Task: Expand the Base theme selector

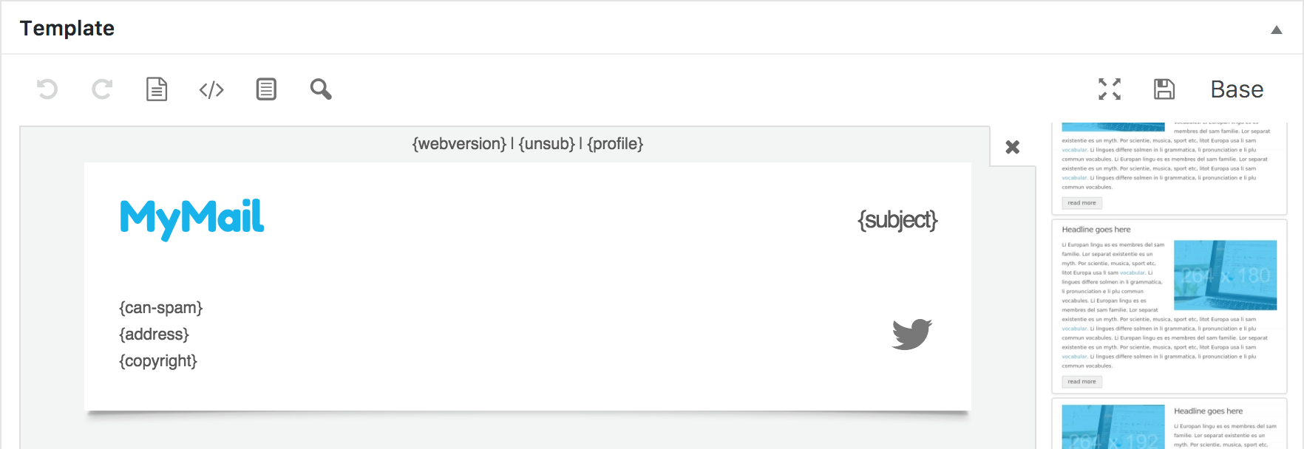Action: tap(1236, 89)
